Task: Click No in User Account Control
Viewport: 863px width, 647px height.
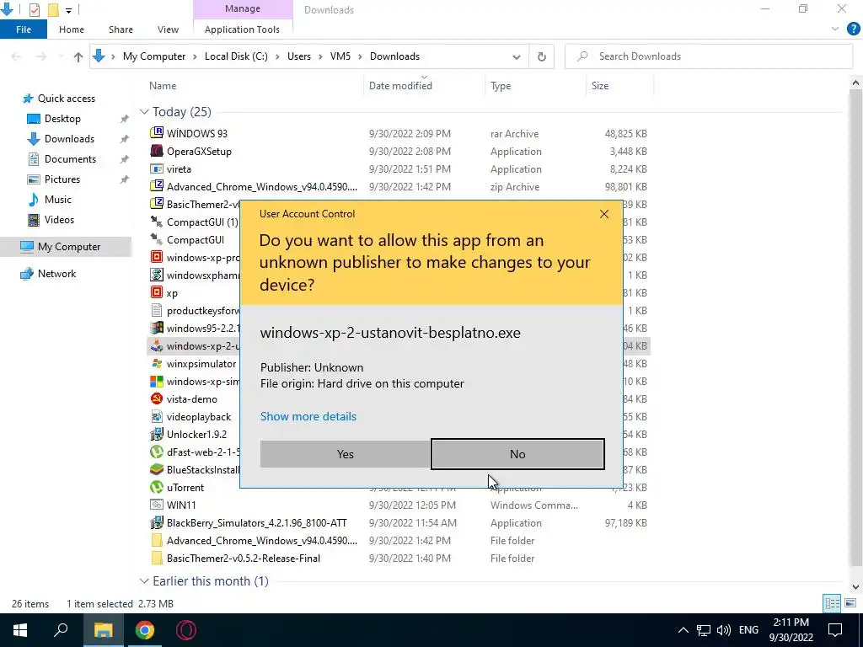Action: click(517, 454)
